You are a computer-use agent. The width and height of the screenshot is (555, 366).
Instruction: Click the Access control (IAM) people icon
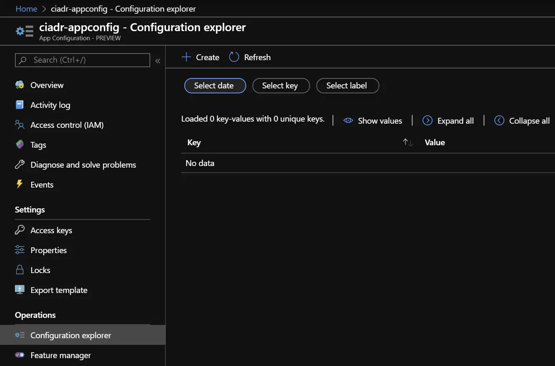click(20, 125)
